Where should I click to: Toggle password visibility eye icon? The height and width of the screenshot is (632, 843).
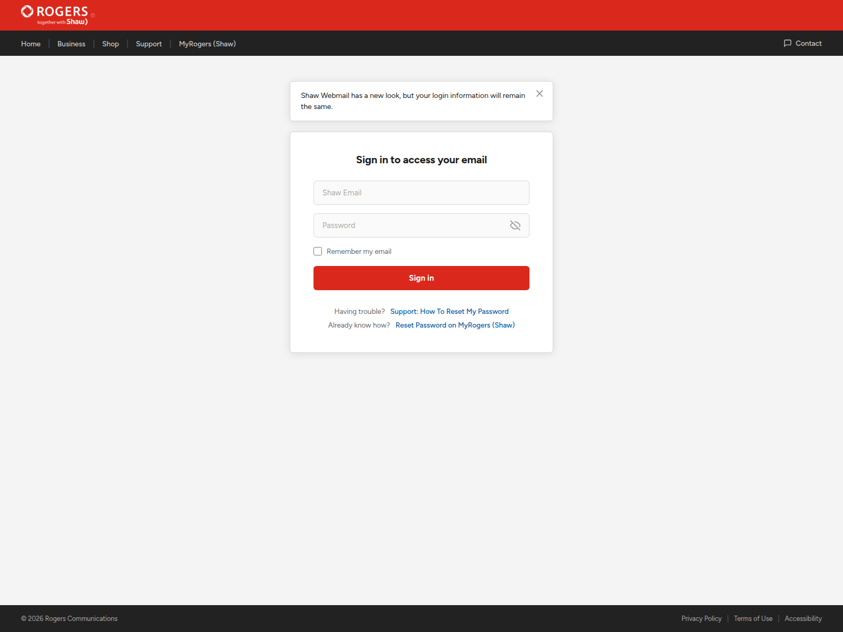point(515,225)
